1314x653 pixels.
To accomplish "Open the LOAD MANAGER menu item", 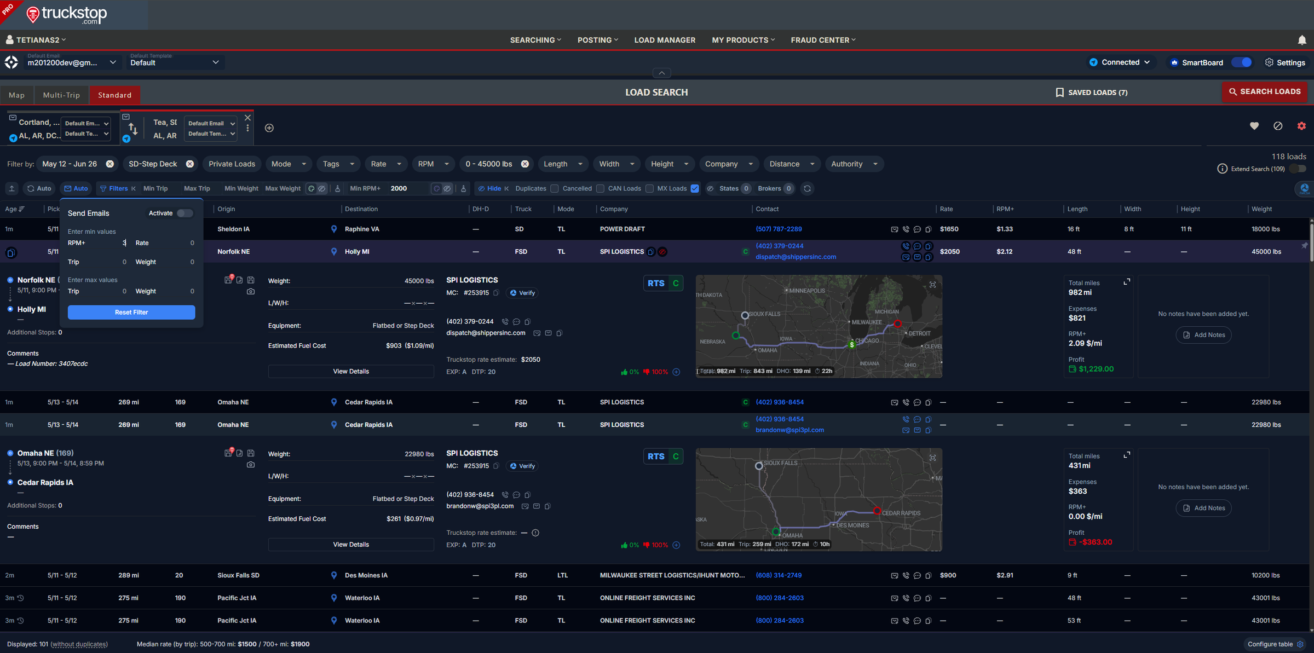I will click(665, 40).
